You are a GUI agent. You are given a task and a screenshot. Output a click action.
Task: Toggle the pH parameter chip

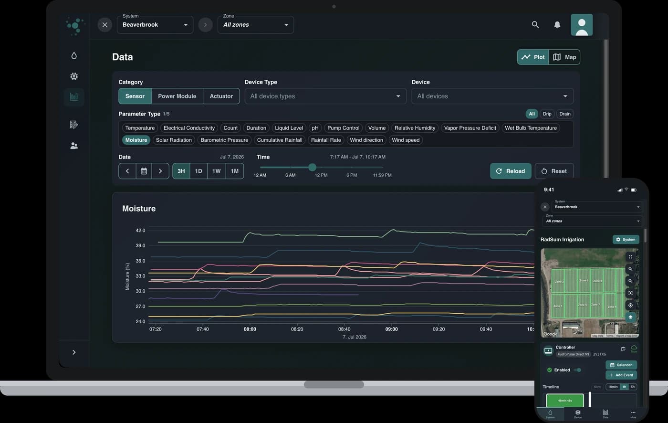tap(315, 128)
